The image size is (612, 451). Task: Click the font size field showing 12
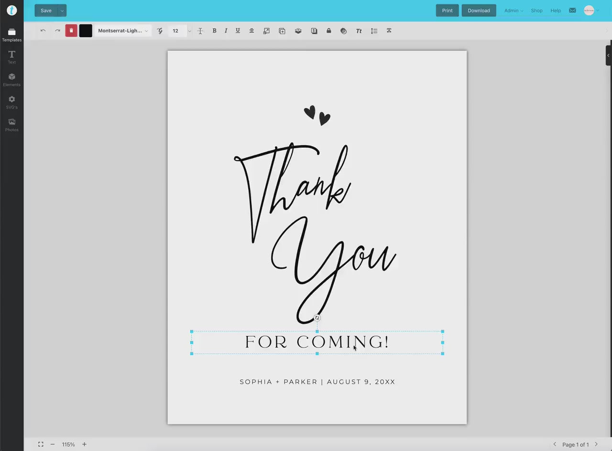177,31
